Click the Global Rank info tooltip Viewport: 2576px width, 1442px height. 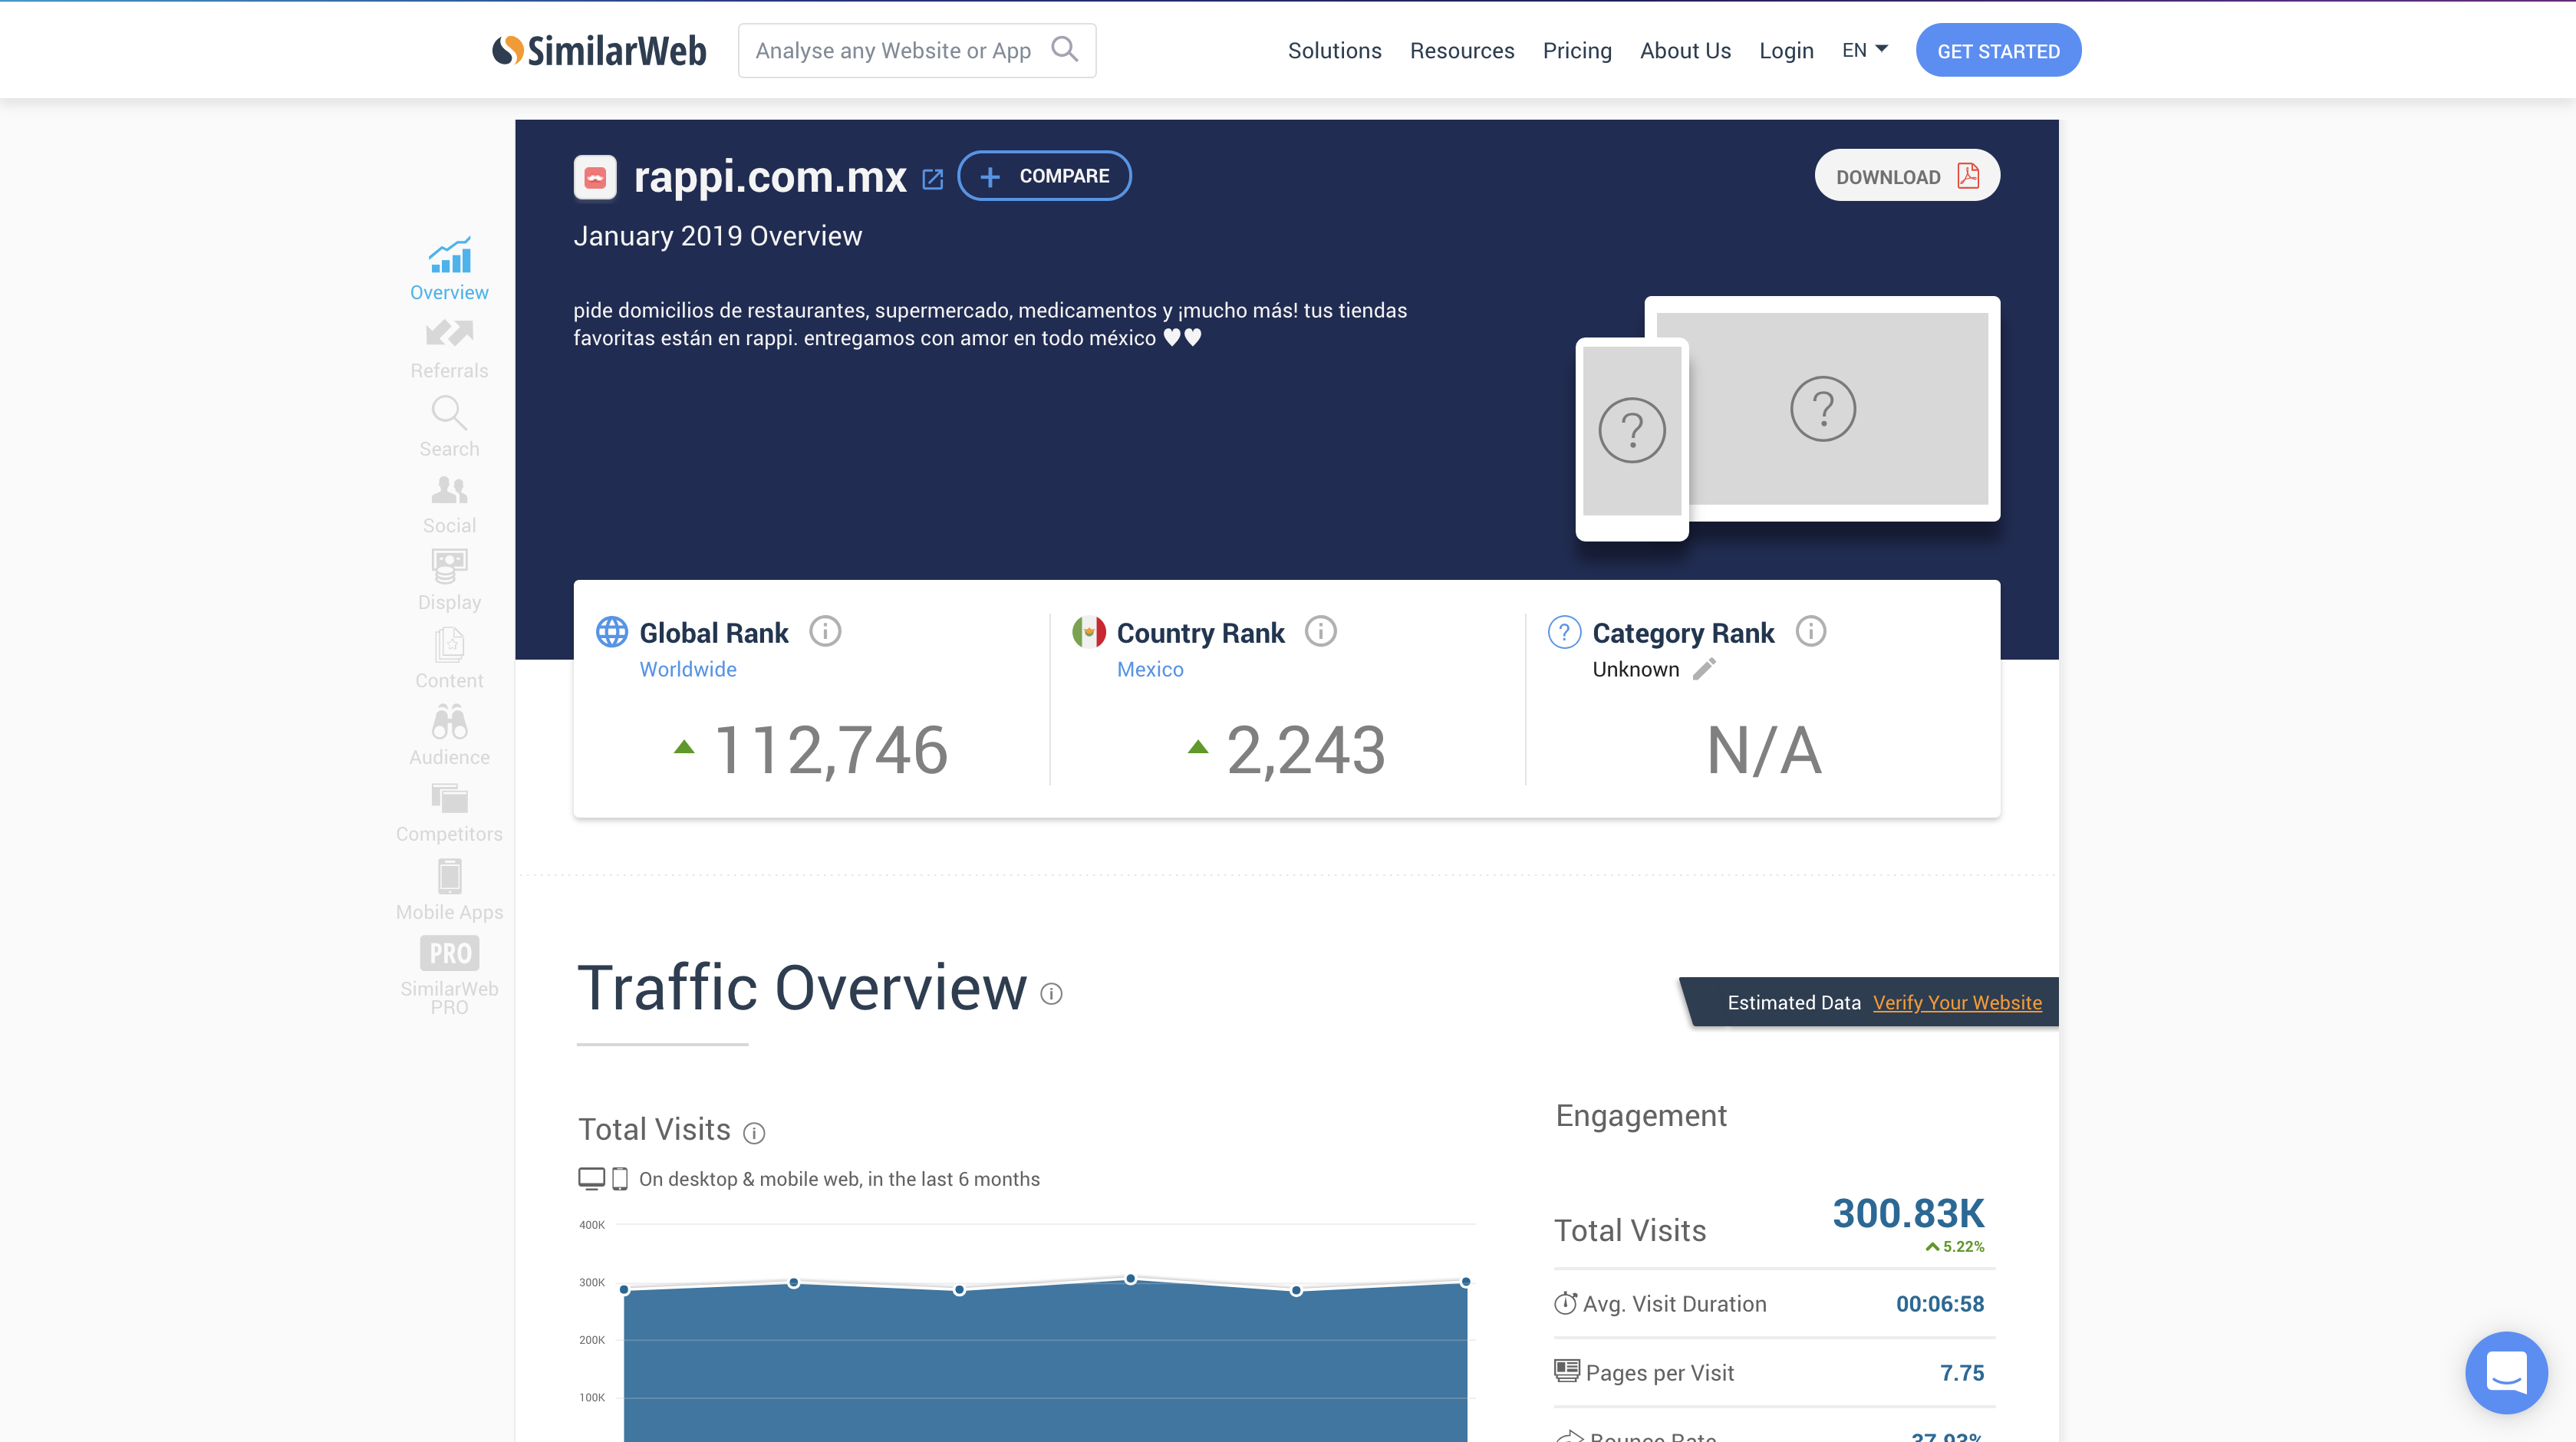(825, 632)
